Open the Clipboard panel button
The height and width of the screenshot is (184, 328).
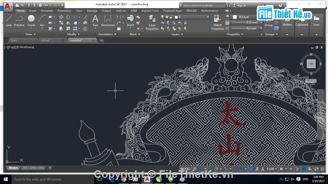(x=302, y=22)
